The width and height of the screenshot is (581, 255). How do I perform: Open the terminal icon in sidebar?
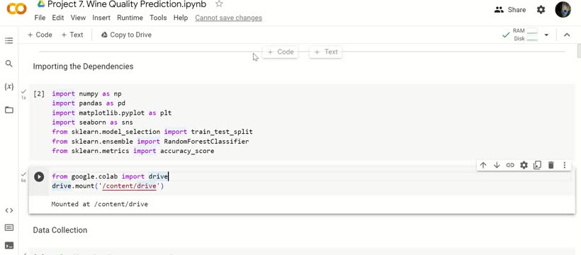[9, 245]
